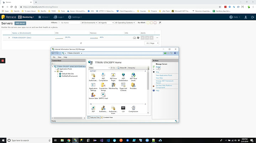Open Retrace Monitoring menu
The width and height of the screenshot is (256, 143).
coord(26,17)
